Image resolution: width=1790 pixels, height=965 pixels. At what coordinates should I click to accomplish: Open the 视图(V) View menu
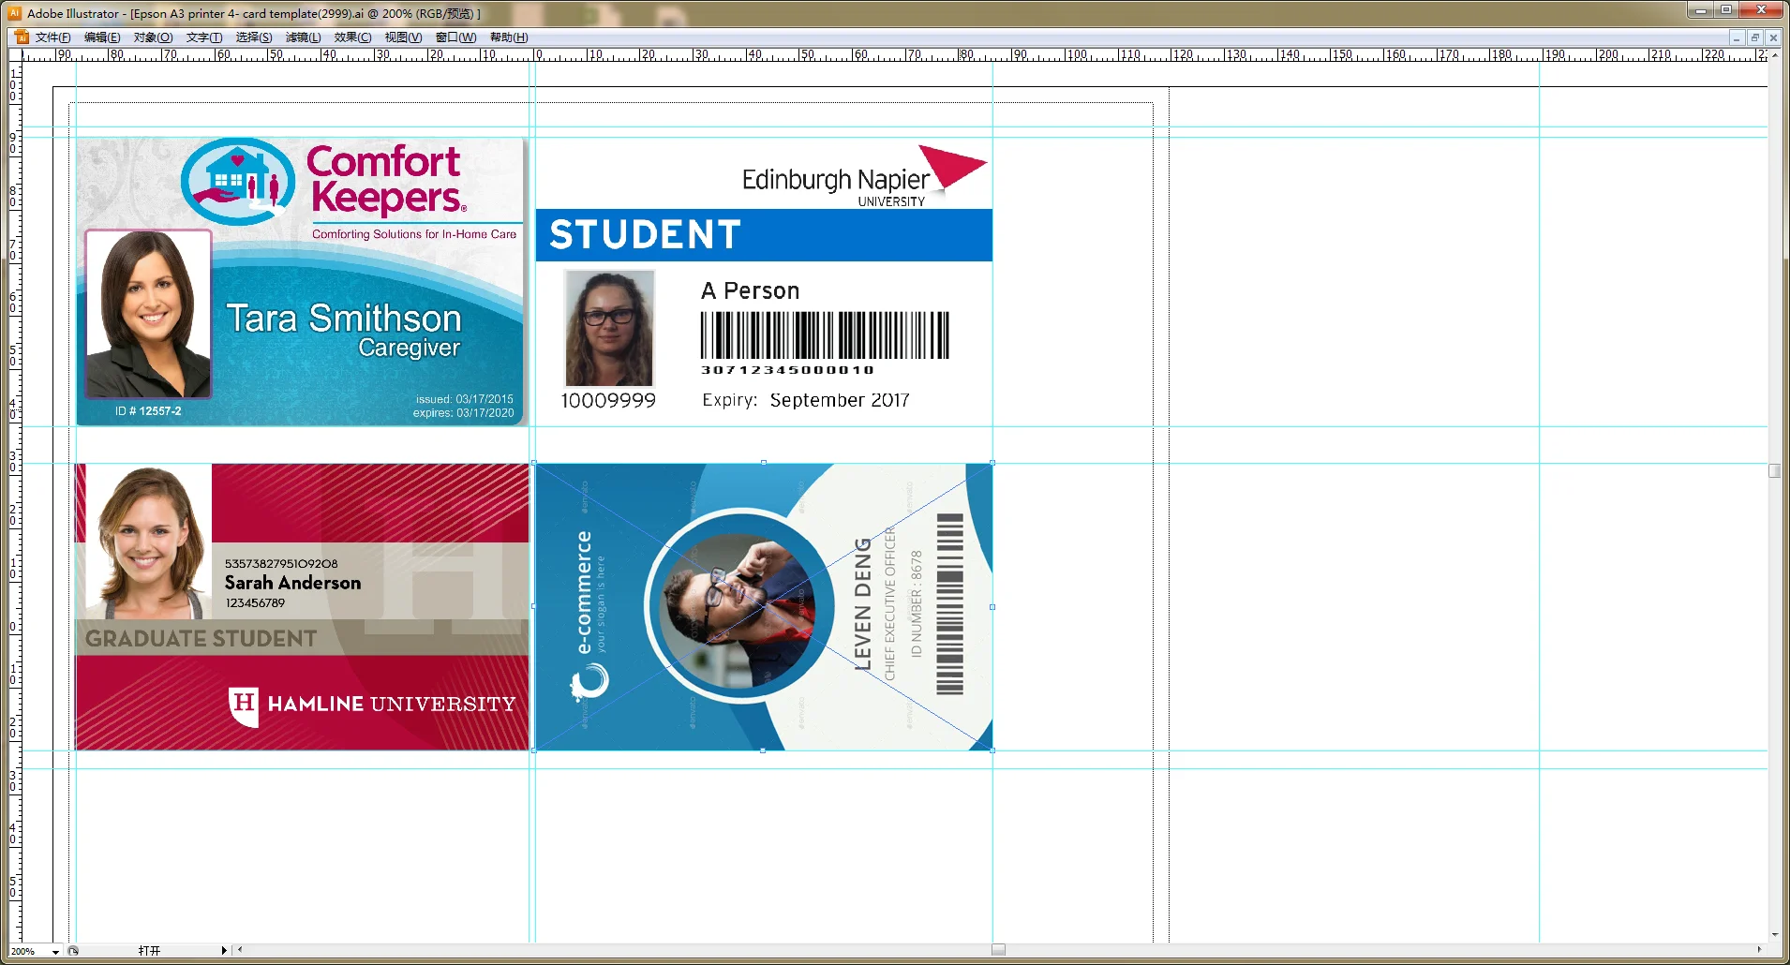coord(403,37)
